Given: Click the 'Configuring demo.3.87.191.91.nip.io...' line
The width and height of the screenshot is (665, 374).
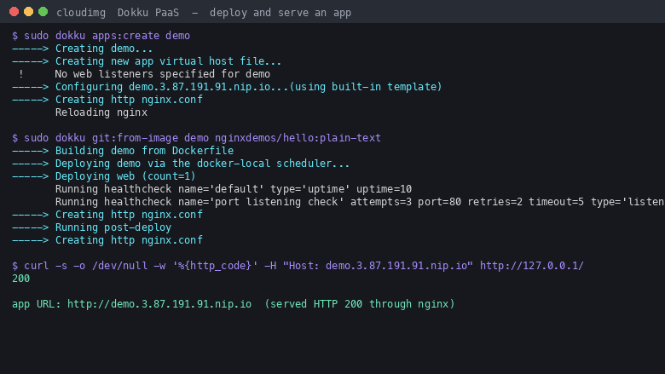Looking at the screenshot, I should pos(227,87).
